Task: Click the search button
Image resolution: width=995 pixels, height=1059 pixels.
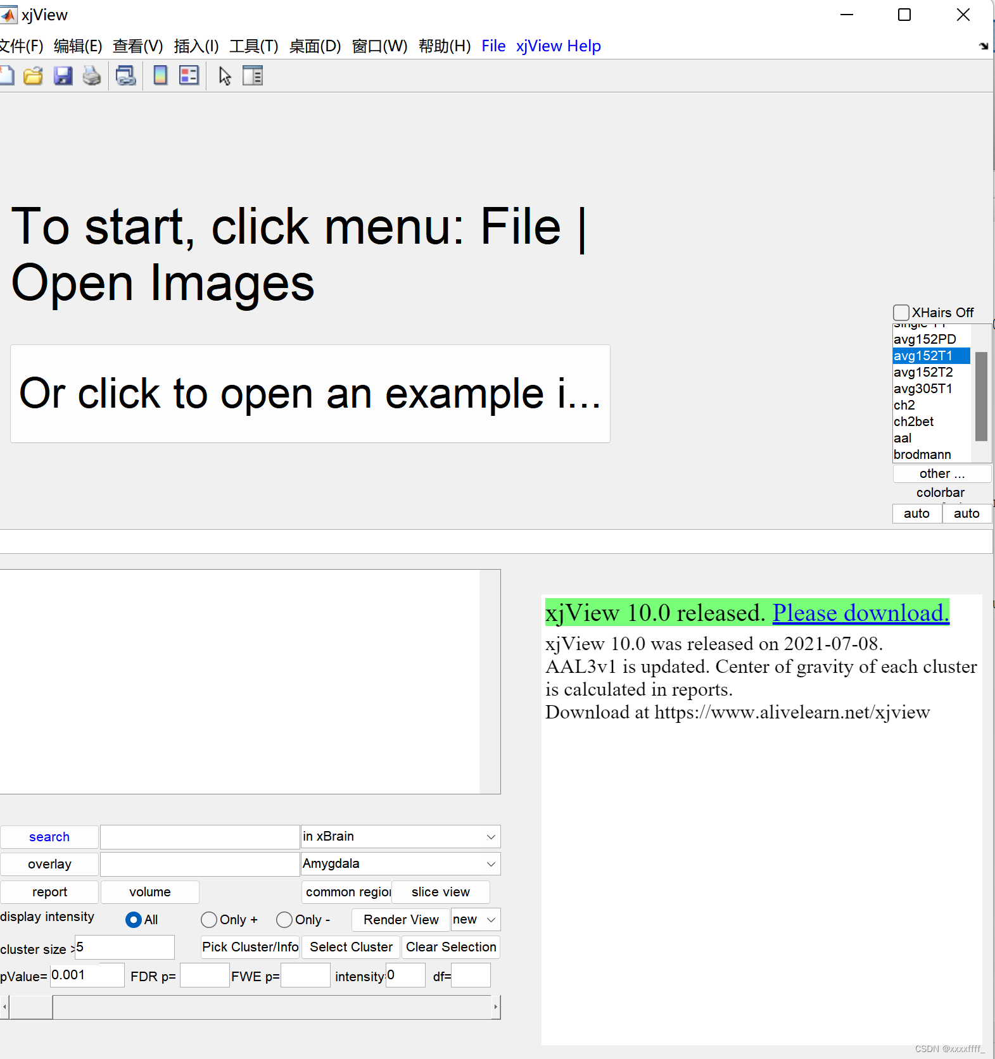Action: (49, 837)
